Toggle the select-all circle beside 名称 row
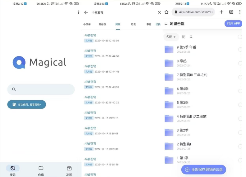The image size is (246, 177). pos(240,37)
